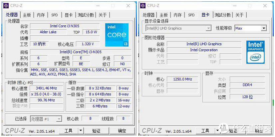This screenshot has width=275, height=137.
Task: Click the 核心数 value field
Action: click(x=90, y=118)
